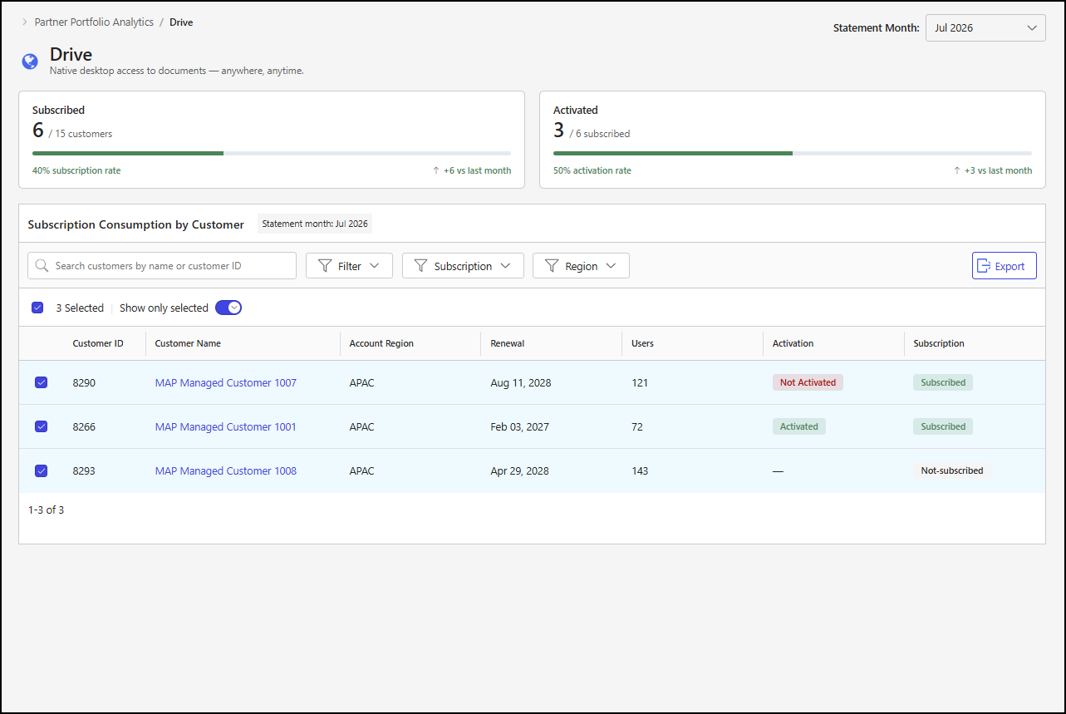Uncheck the row for customer 8293

42,470
